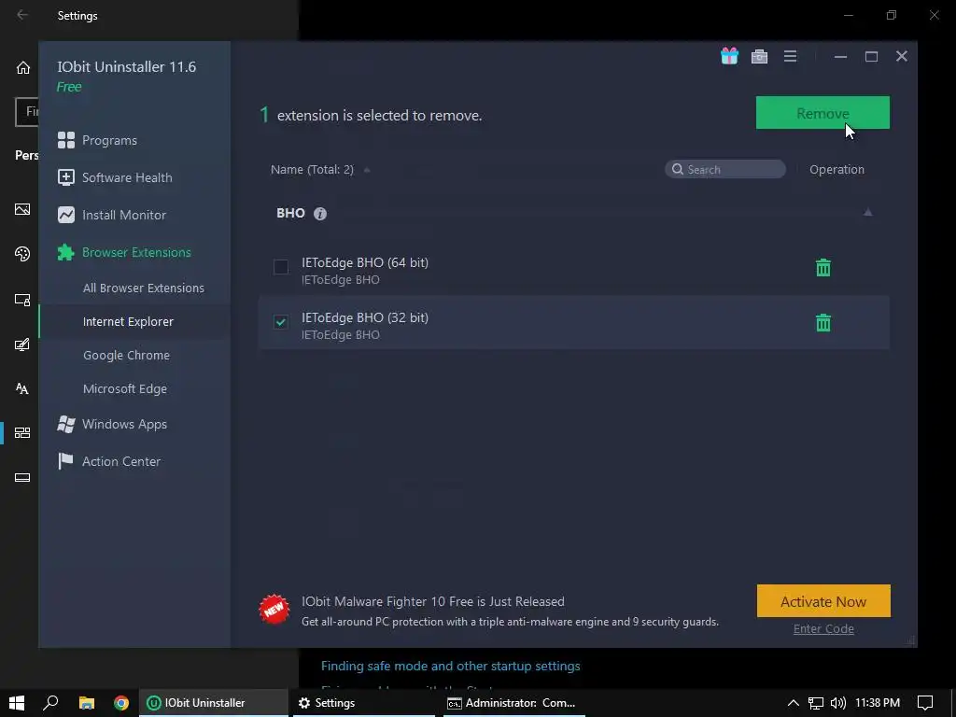Screen dimensions: 956x717
Task: Click the taskbar clock 11:38 PM
Action: (878, 703)
